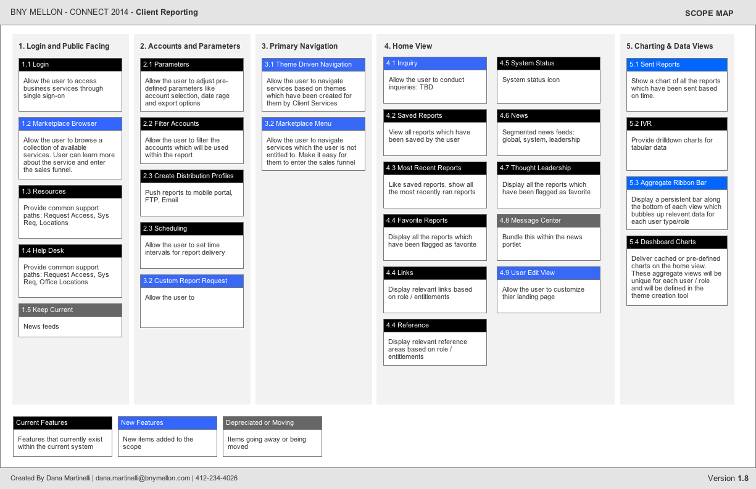
Task: Click 'Allow the user to' text in Custom Report Request
Action: [170, 298]
